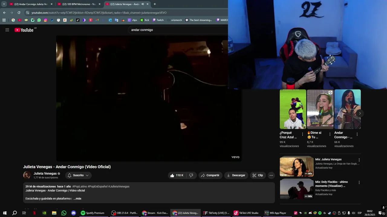Open Task View on the taskbar
This screenshot has width=387, height=217.
24,213
